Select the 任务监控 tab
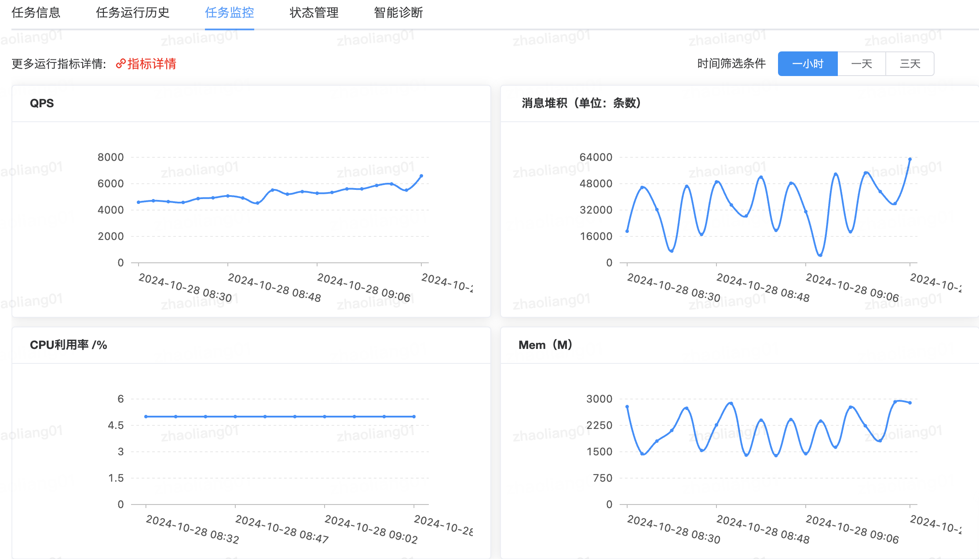Screen dimensions: 979x559 [229, 13]
